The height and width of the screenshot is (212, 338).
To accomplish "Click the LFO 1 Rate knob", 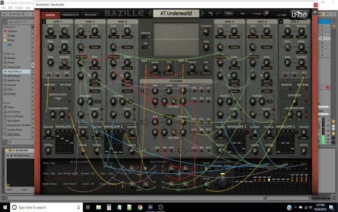I will point(51,31).
